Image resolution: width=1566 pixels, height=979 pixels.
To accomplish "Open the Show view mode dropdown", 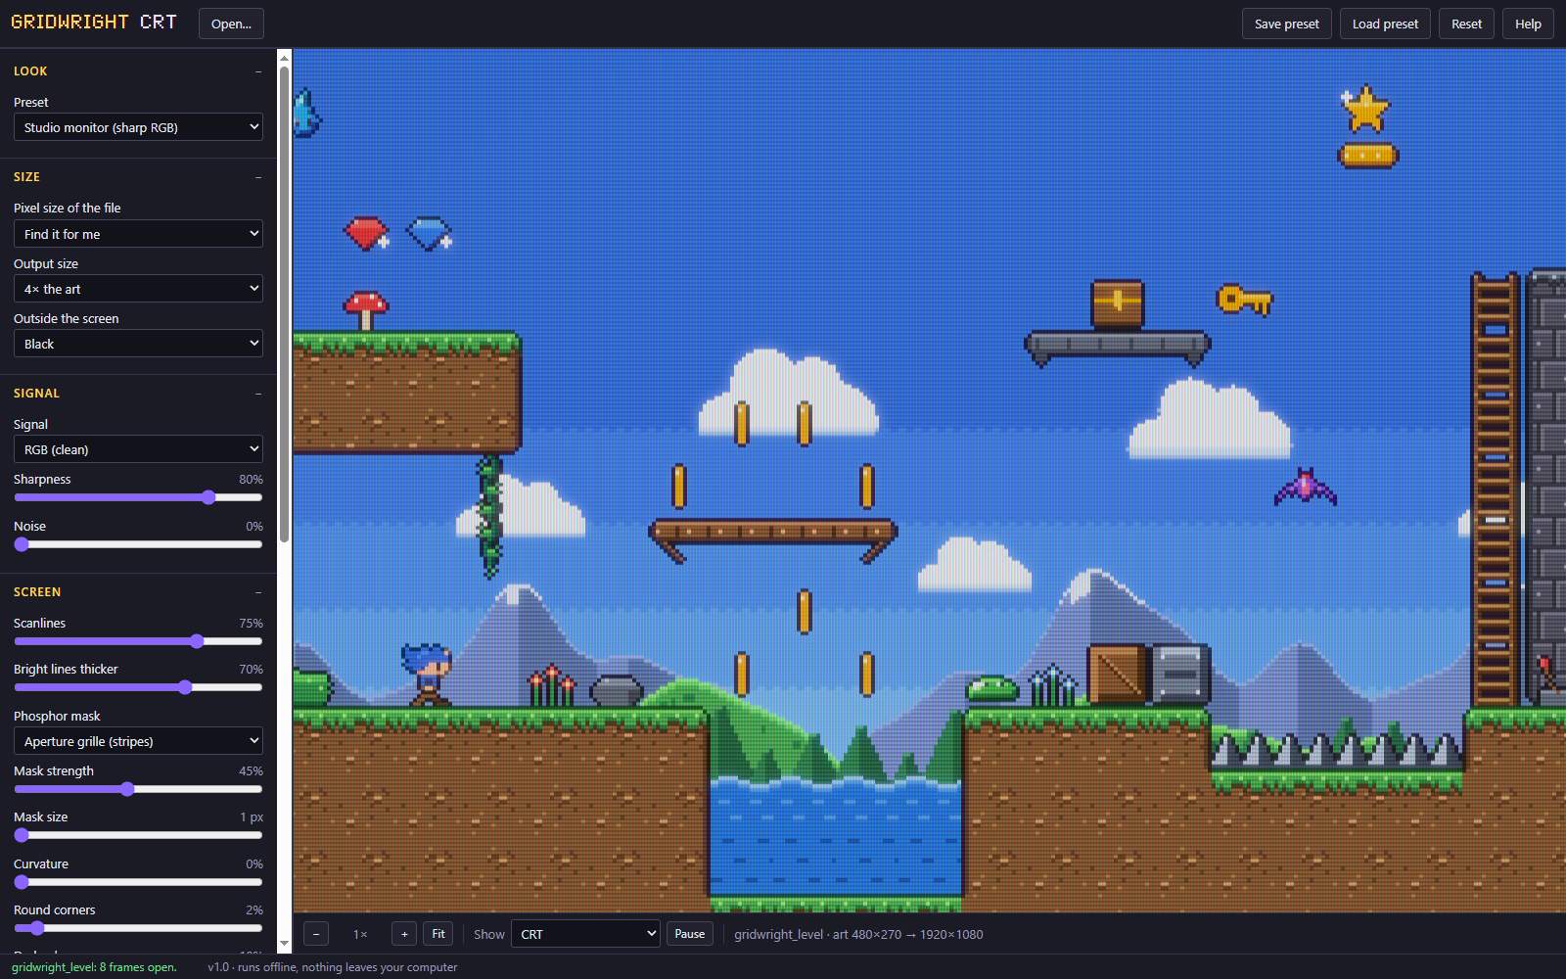I will click(585, 934).
